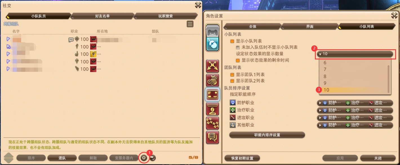This screenshot has width=400, height=165.
Task: Open party settings gear icon
Action: 144,158
